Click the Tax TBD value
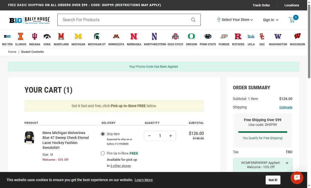Screen dimensions: 311x188 289,152
